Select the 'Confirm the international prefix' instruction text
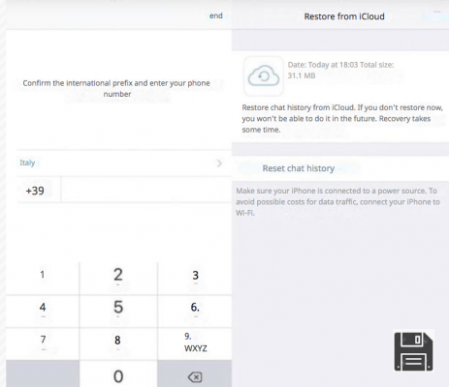Screen dimensions: 449x387 pyautogui.click(x=116, y=88)
